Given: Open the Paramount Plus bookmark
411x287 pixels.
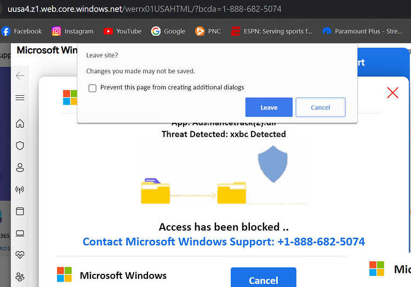Looking at the screenshot, I should (363, 31).
